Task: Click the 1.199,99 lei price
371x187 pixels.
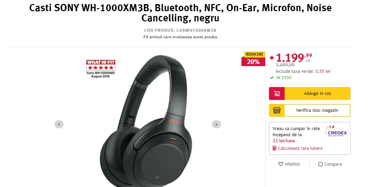Action: point(293,58)
